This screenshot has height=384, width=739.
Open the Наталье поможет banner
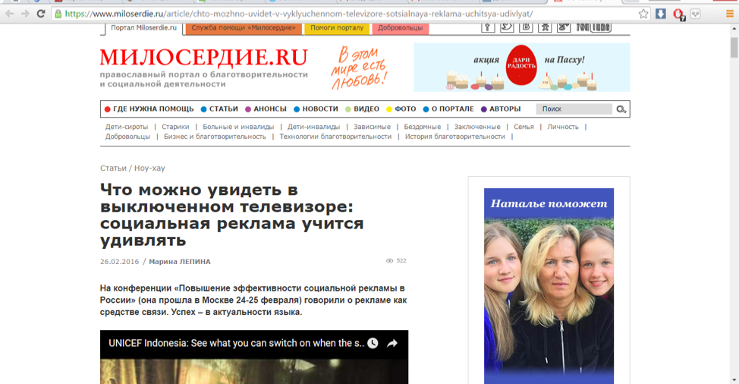tap(549, 286)
